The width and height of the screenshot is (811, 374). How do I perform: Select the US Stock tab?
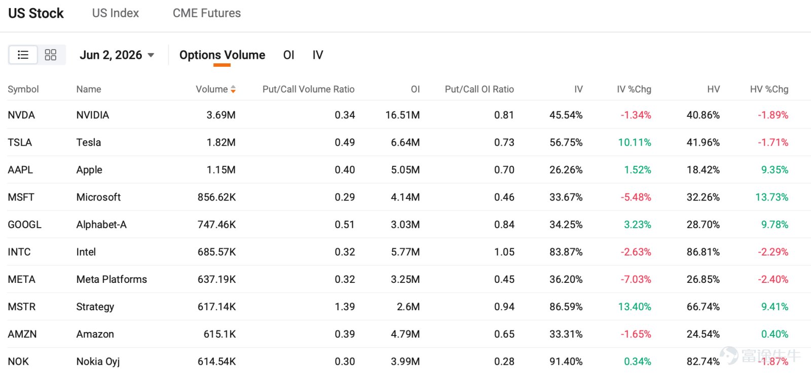point(36,13)
